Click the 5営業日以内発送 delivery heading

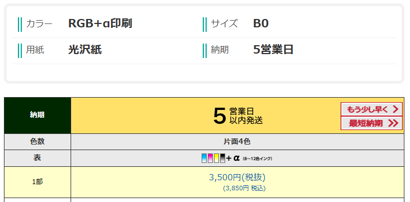(238, 116)
